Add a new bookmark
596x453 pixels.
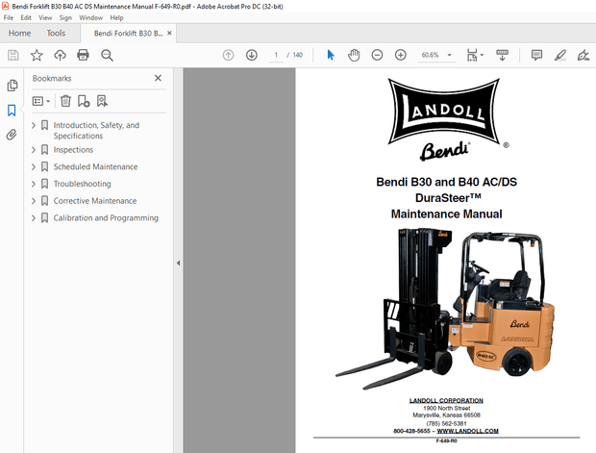[84, 101]
